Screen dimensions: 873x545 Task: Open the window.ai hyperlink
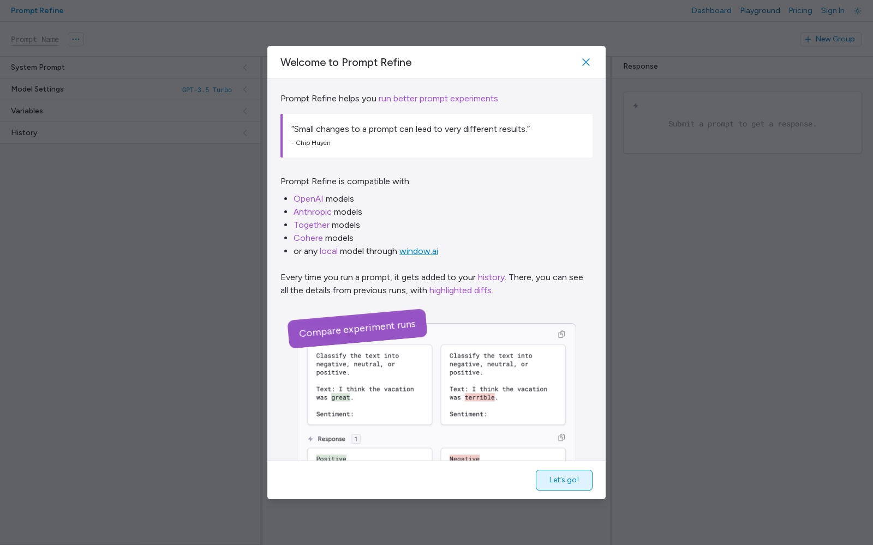coord(418,251)
